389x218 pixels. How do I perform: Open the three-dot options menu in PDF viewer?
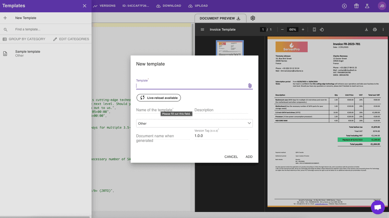click(x=383, y=29)
